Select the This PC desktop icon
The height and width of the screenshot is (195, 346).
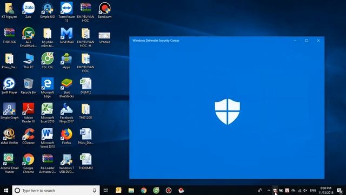click(x=29, y=61)
